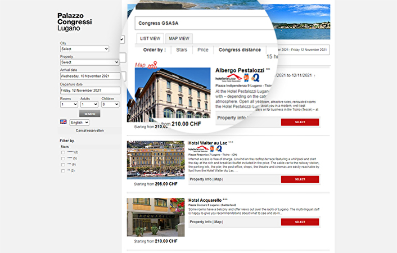Click the SEARCH button

(x=89, y=114)
